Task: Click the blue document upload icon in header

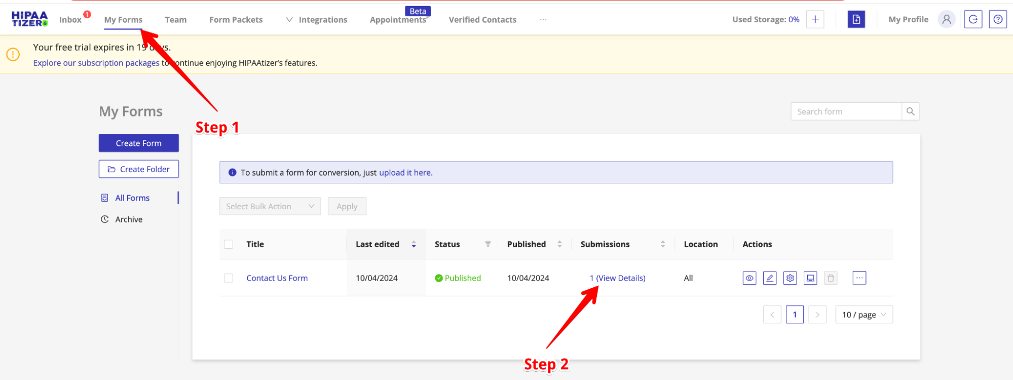Action: point(856,19)
